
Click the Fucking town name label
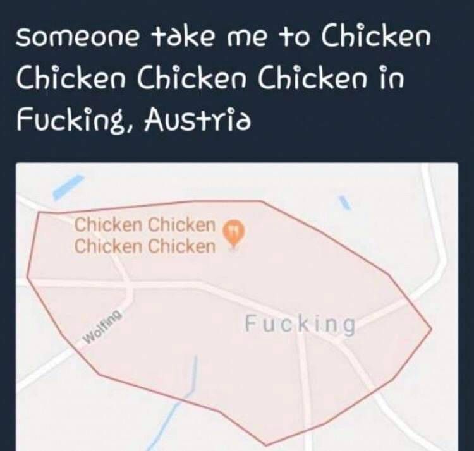(300, 325)
